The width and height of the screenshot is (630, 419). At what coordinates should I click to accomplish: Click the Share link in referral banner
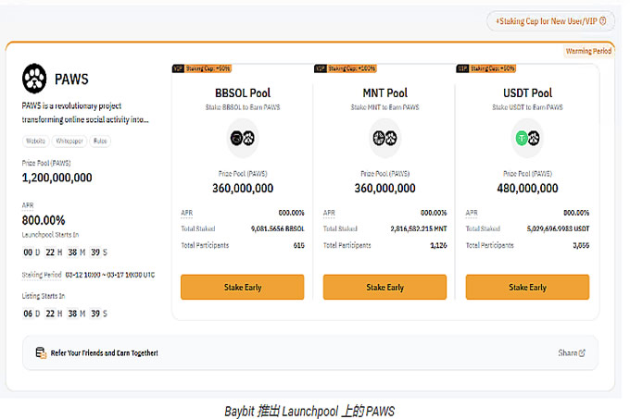point(572,352)
